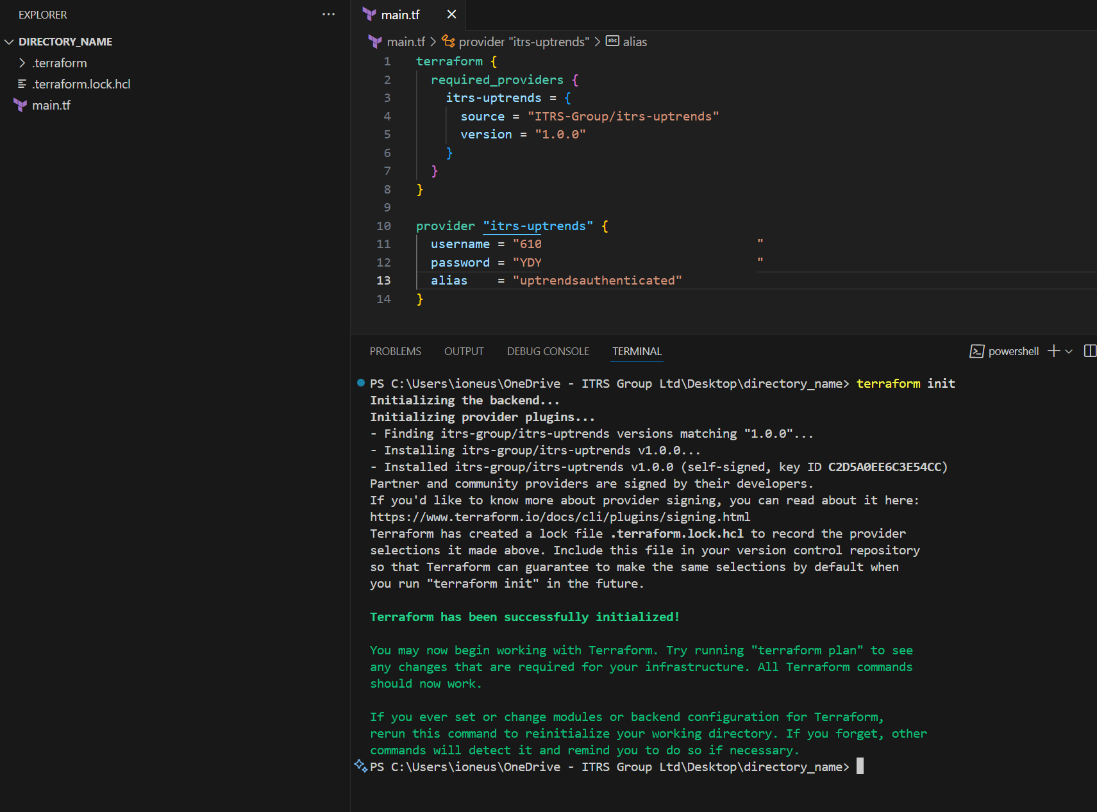Click the required_providers keyword
The width and height of the screenshot is (1097, 812).
[497, 80]
